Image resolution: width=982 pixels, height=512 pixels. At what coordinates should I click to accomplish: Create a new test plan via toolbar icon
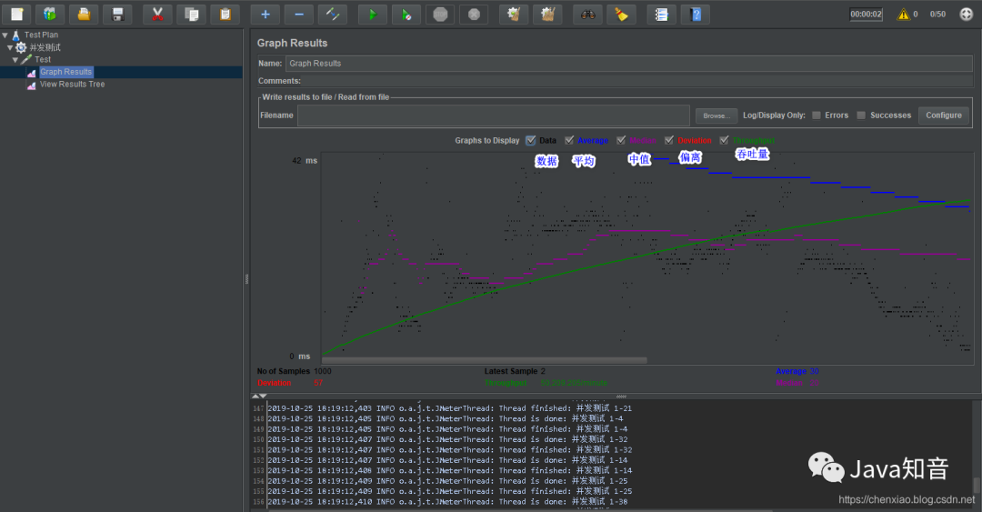17,14
